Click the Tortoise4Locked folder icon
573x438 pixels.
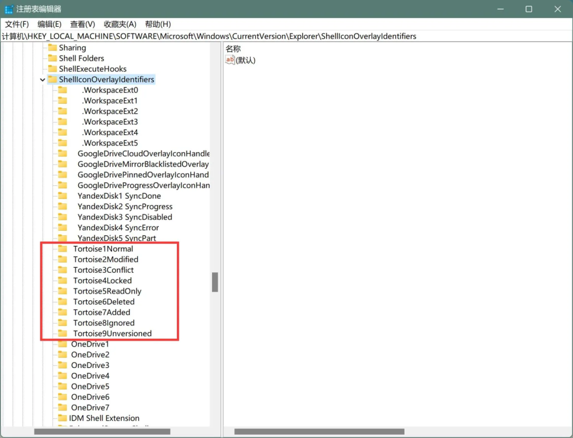pyautogui.click(x=63, y=281)
